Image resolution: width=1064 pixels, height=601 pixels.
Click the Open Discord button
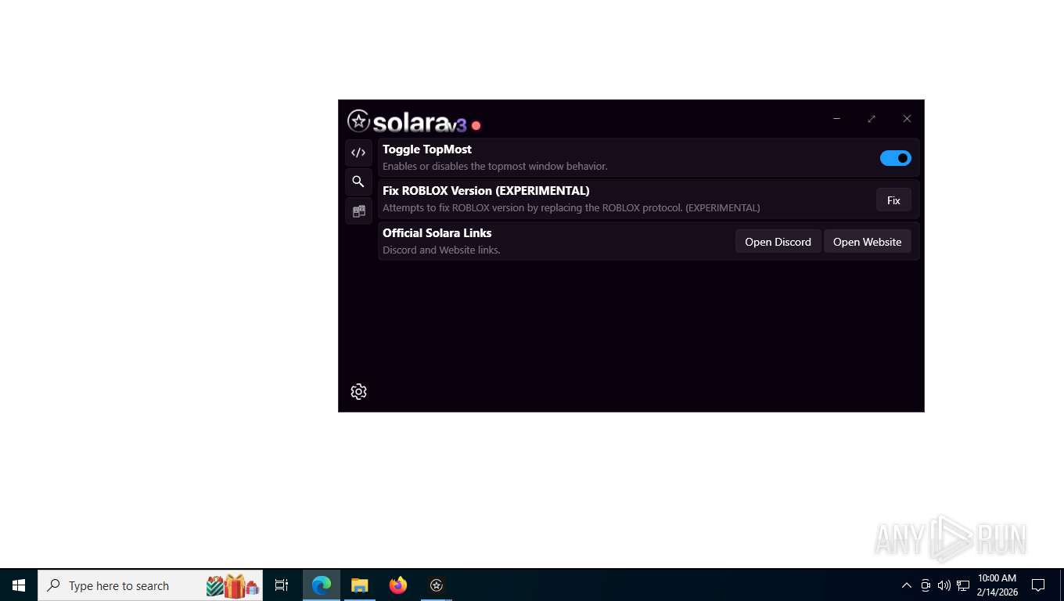point(778,242)
